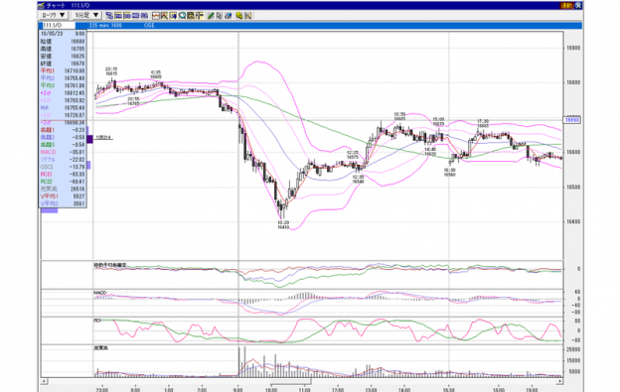Click the eraser tool icon
The image size is (620, 392).
pyautogui.click(x=229, y=16)
